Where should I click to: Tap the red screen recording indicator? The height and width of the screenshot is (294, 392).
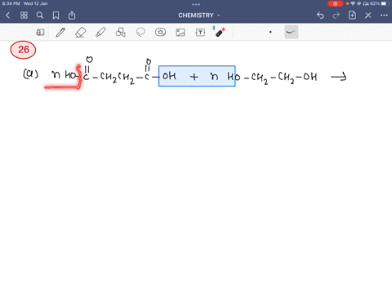[336, 3]
